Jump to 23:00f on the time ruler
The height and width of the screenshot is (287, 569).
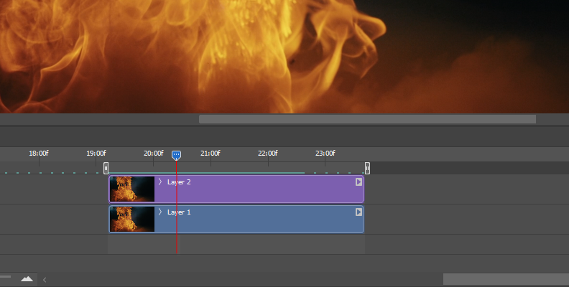(x=325, y=154)
